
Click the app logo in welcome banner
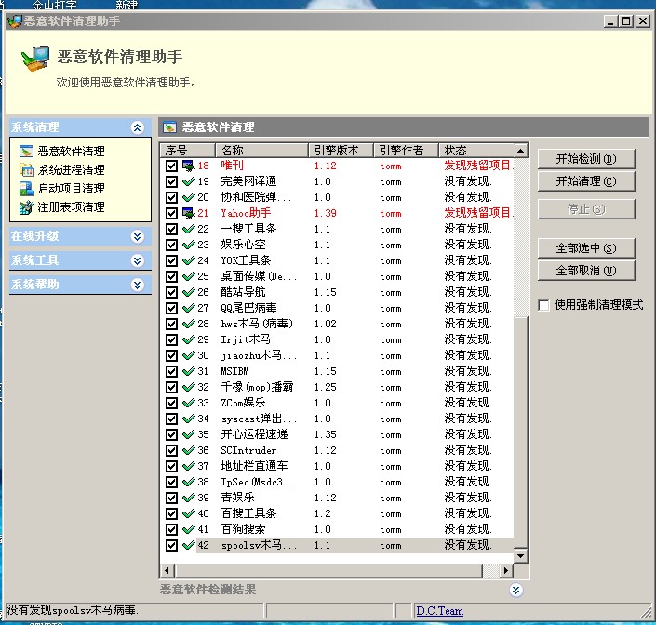[35, 59]
